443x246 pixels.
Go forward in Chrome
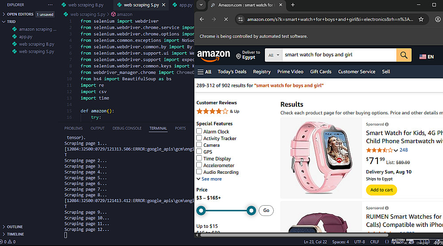(x=214, y=19)
